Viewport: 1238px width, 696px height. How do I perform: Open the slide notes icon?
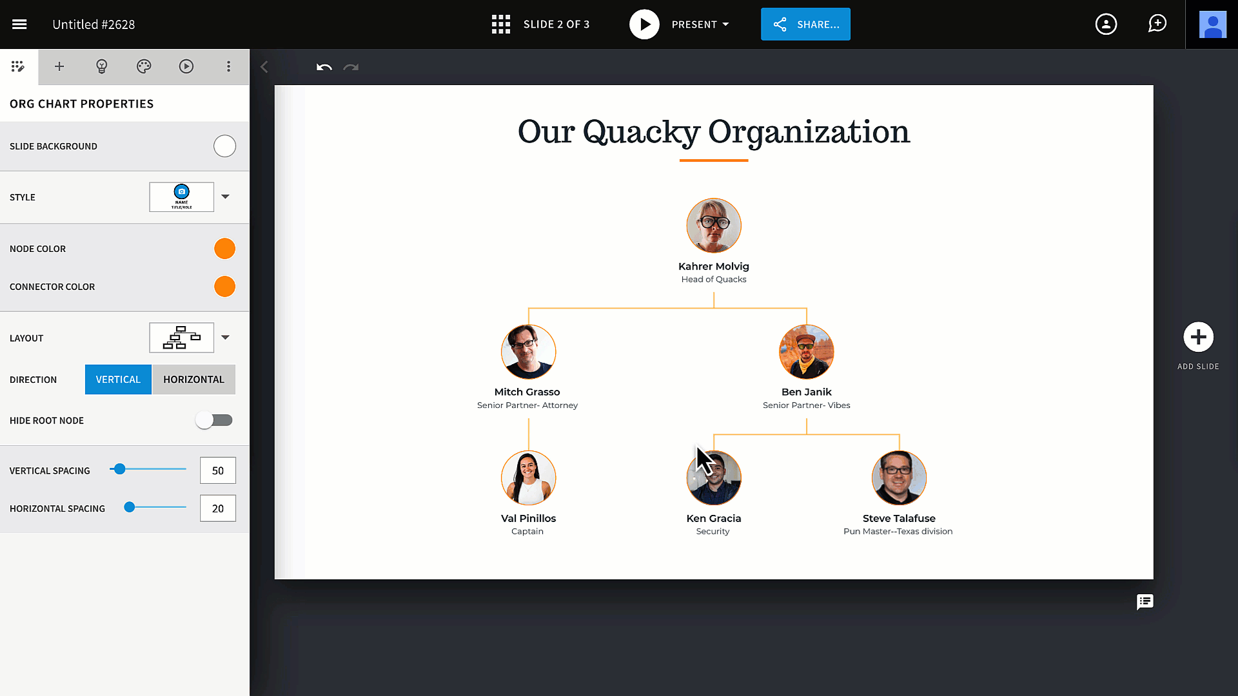(x=1145, y=602)
